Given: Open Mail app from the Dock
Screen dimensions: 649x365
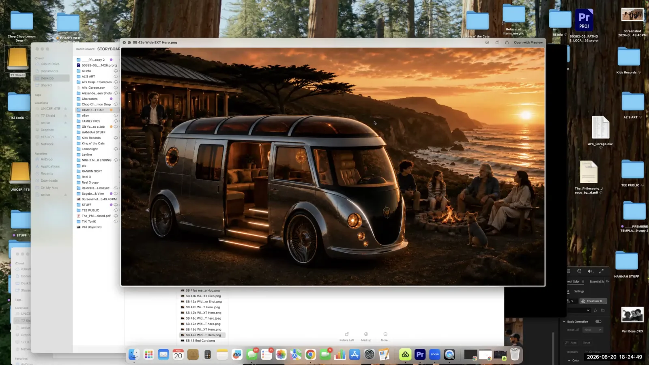Looking at the screenshot, I should click(x=163, y=354).
